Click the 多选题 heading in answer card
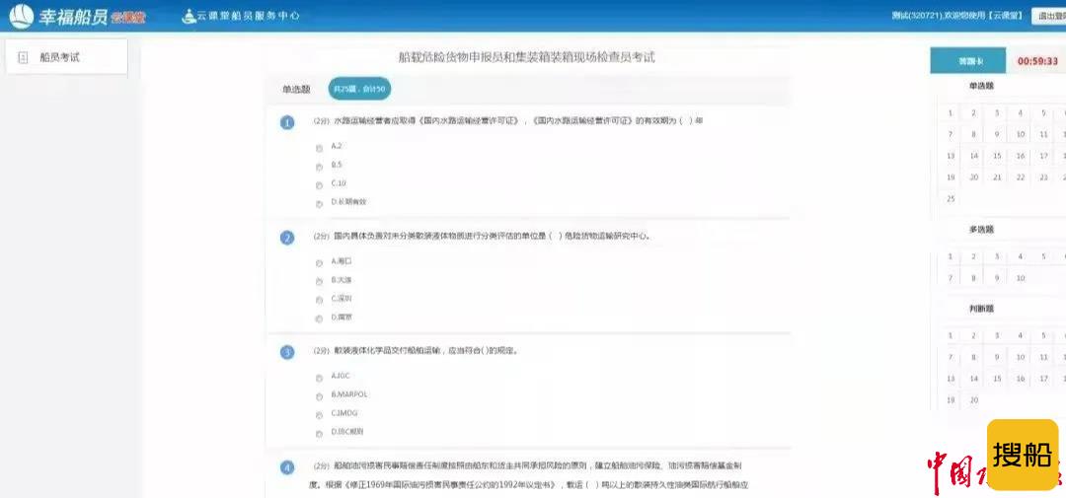Screen dimensions: 1066x498 click(x=981, y=230)
